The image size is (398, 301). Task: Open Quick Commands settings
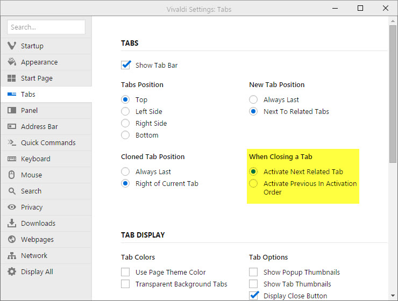pos(46,142)
